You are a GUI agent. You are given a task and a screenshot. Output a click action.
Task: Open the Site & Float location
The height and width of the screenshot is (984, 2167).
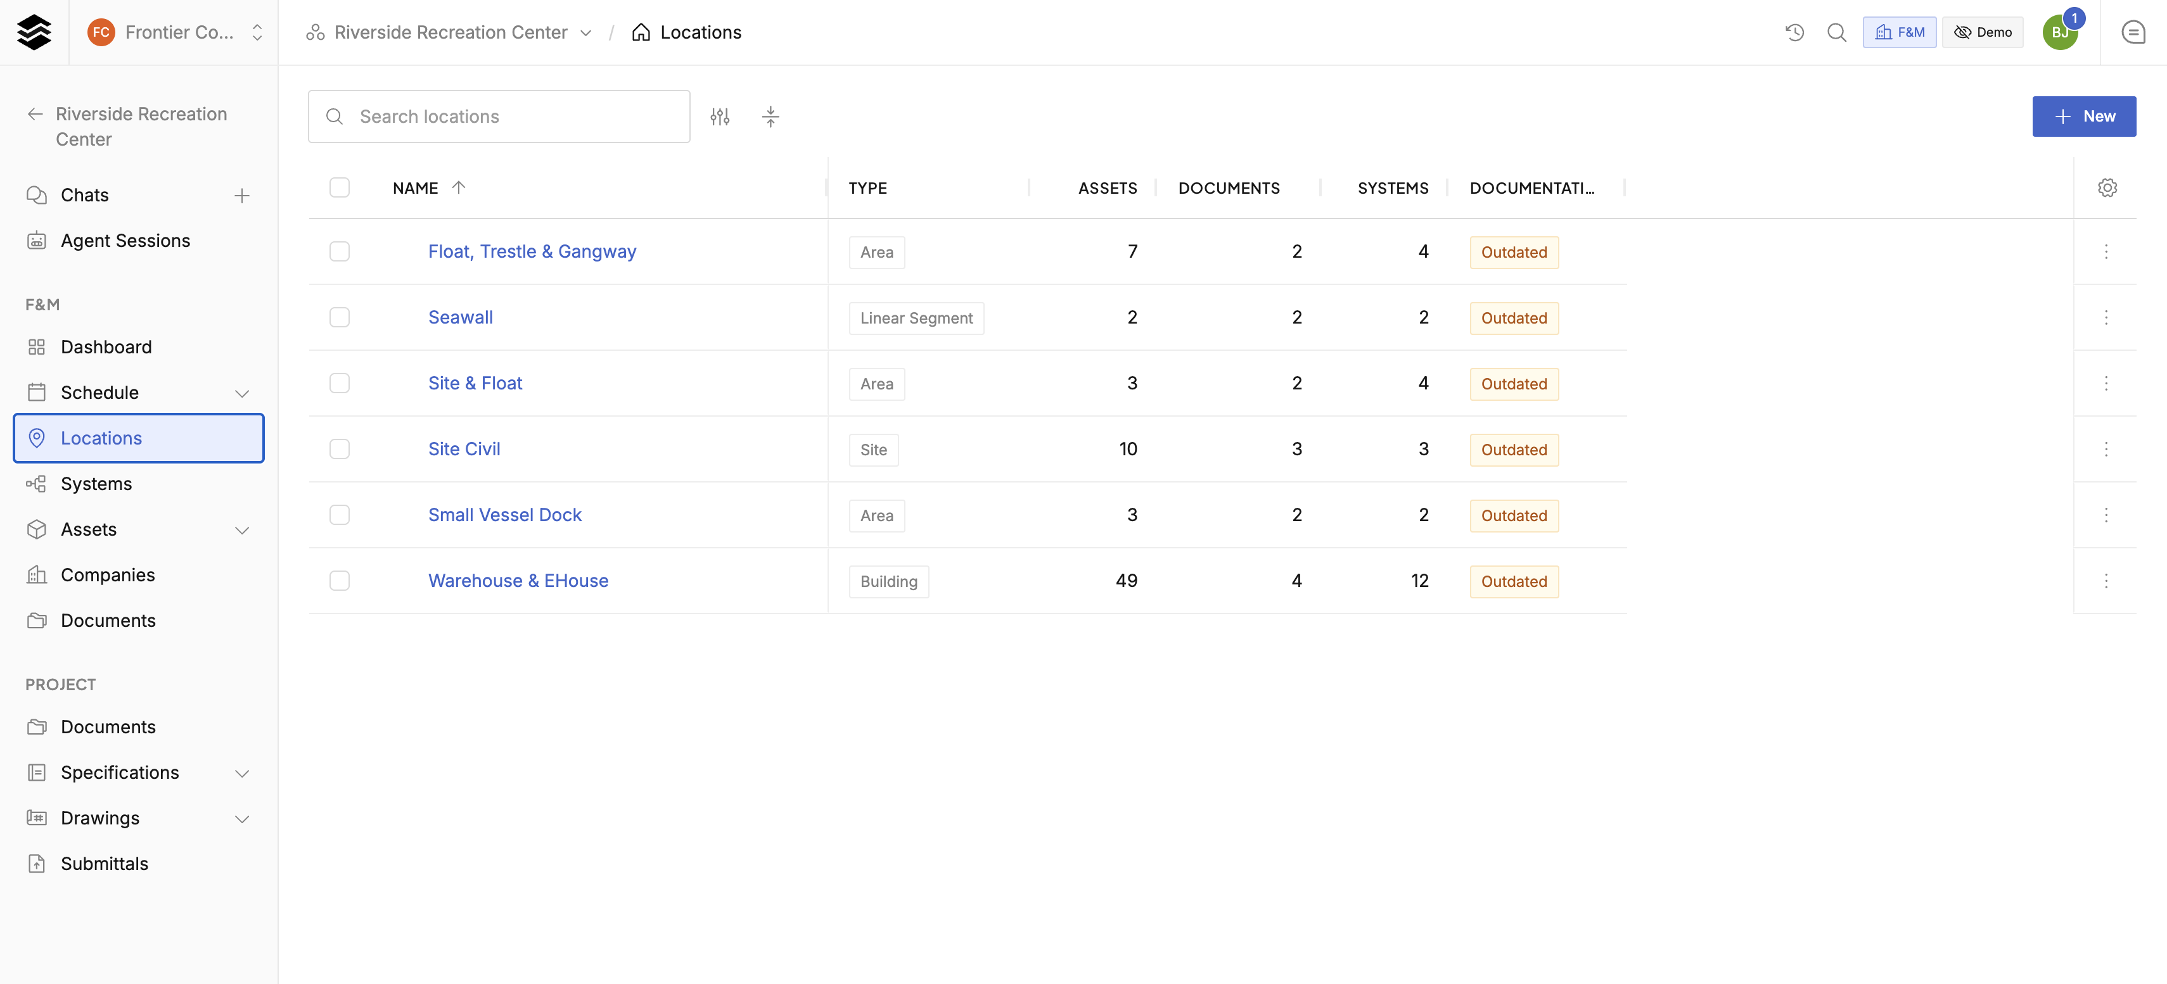pos(475,382)
